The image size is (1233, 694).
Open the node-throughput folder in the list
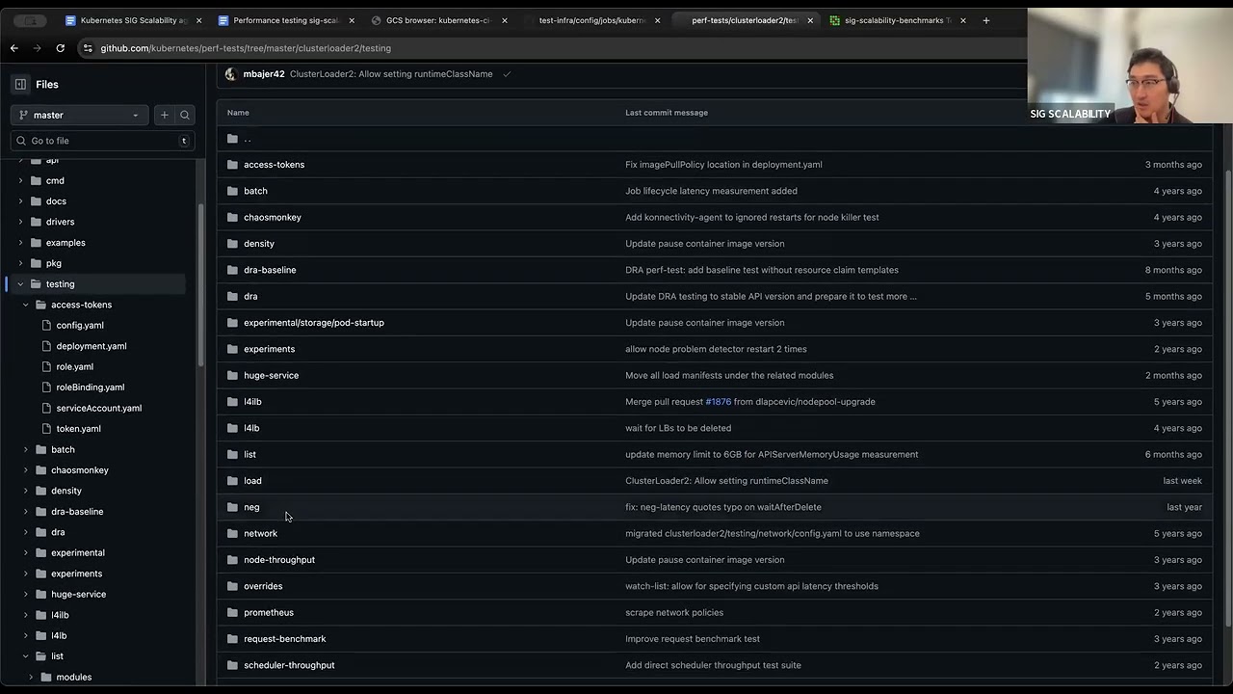coord(279,560)
